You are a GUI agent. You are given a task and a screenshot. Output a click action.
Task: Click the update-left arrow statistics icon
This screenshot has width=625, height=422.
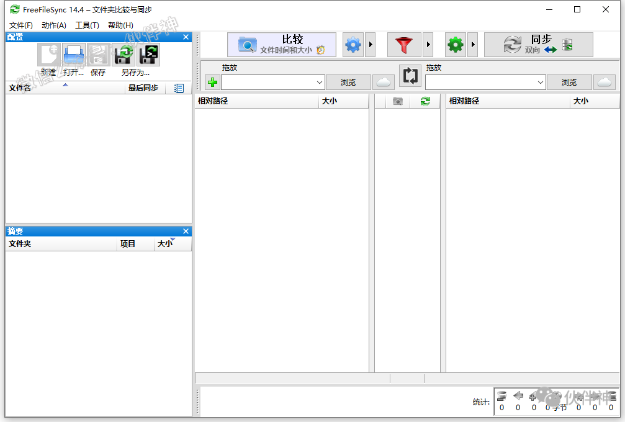click(518, 396)
